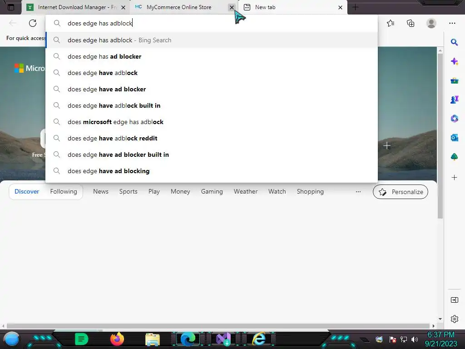Image resolution: width=465 pixels, height=349 pixels.
Task: Choose suggestion 'does edge has ad blocker'
Action: (x=212, y=56)
